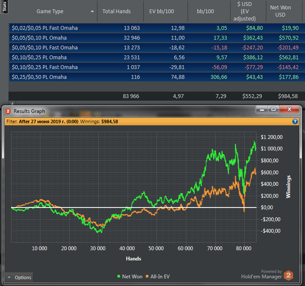This screenshot has height=286, width=305.
Task: Sort by bb/100 column header
Action: coord(205,11)
